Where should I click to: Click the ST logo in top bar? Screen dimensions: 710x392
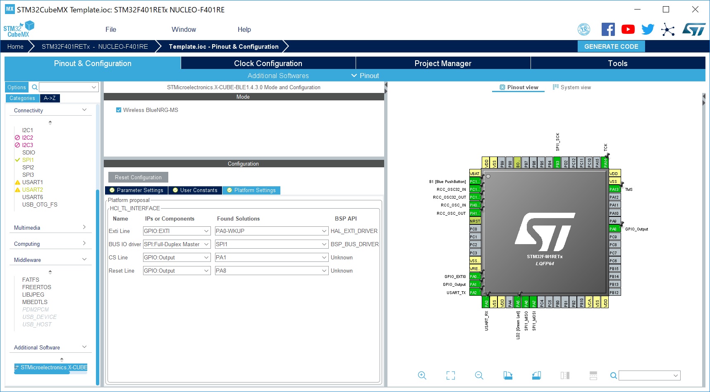(694, 29)
